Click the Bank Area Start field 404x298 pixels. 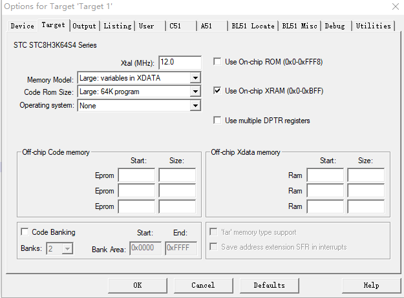coord(145,248)
